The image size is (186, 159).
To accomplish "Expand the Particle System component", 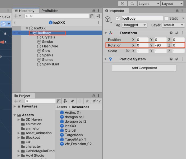I will tap(106, 59).
